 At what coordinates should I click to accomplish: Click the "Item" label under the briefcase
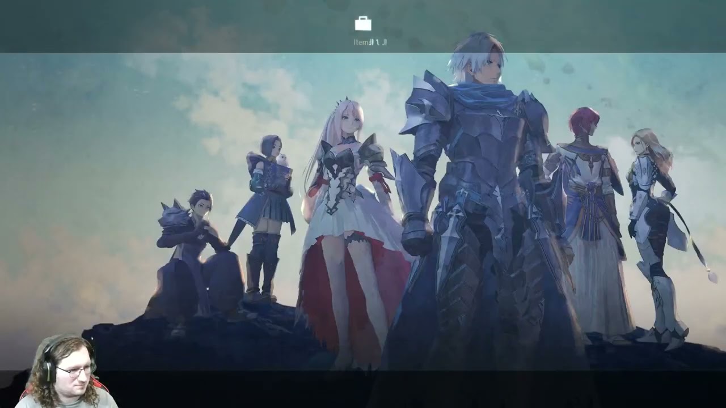tap(361, 42)
